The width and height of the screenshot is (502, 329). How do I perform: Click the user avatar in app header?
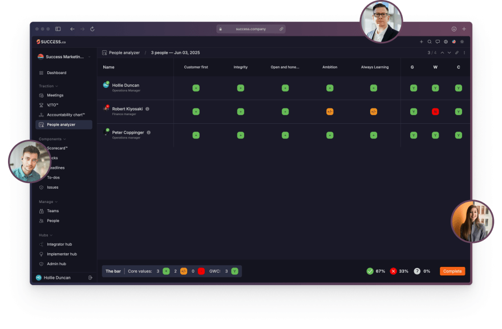point(454,42)
